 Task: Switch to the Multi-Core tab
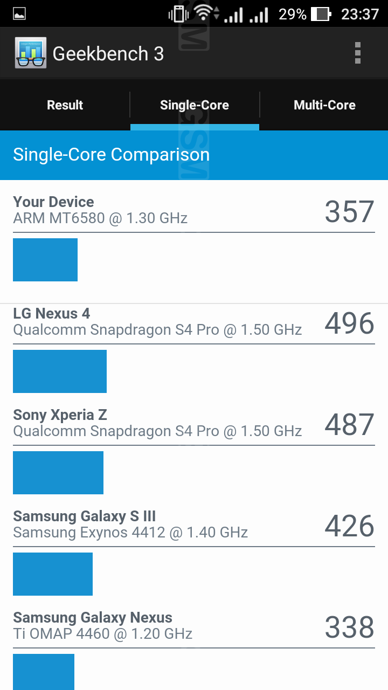324,105
